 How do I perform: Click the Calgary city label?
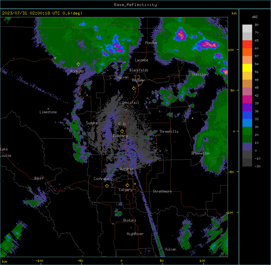(125, 190)
